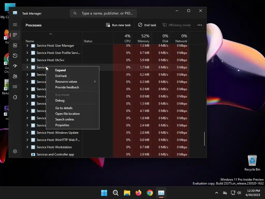Sort by the Disk column header
This screenshot has width=265, height=199.
[x=160, y=38]
